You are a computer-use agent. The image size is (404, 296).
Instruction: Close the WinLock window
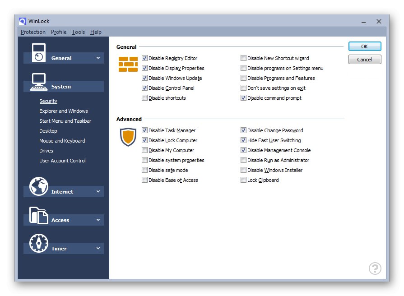(379, 21)
